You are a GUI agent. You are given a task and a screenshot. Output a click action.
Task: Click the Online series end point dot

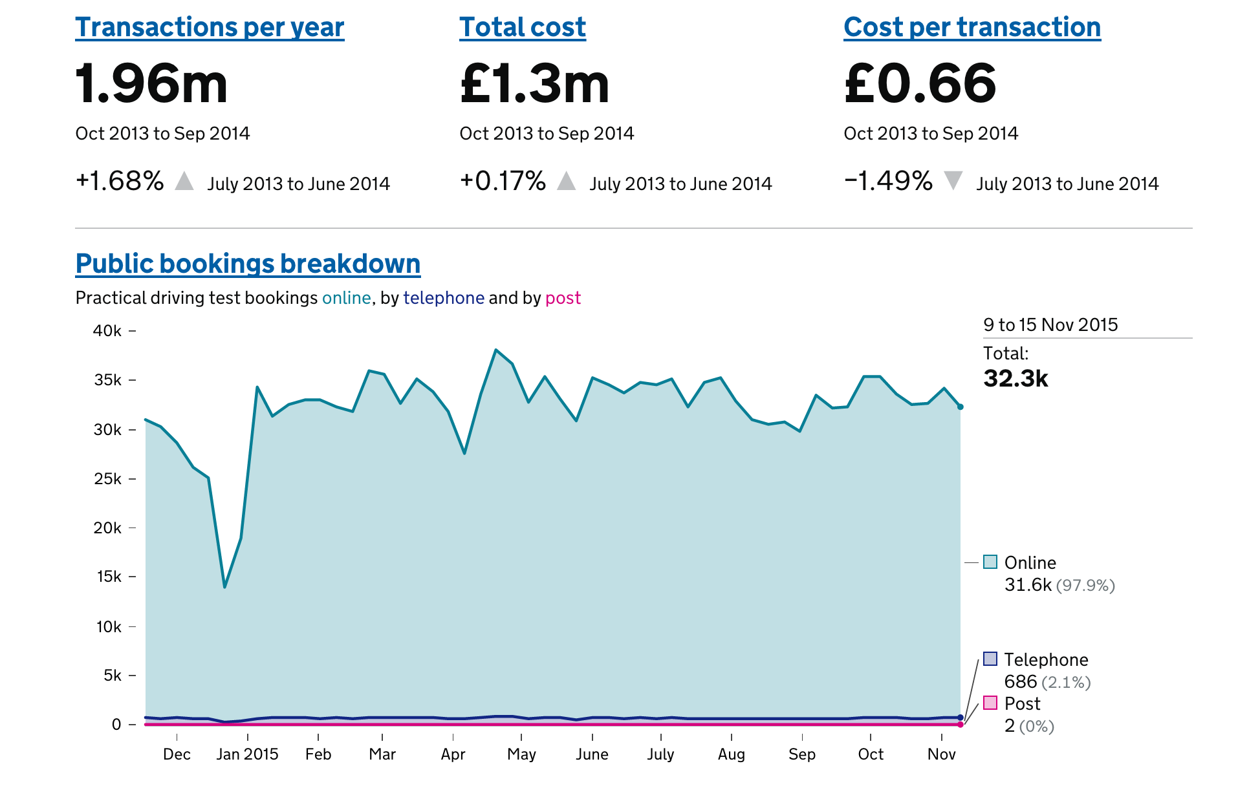point(961,407)
